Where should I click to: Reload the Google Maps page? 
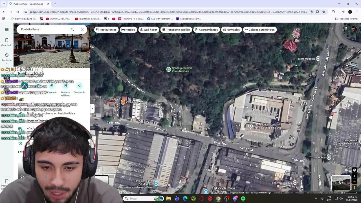tap(17, 12)
